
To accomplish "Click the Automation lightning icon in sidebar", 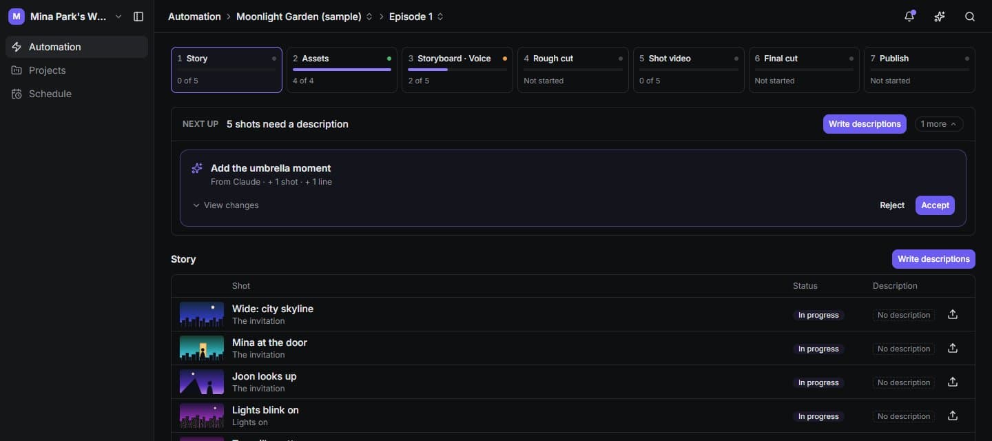I will click(x=17, y=47).
